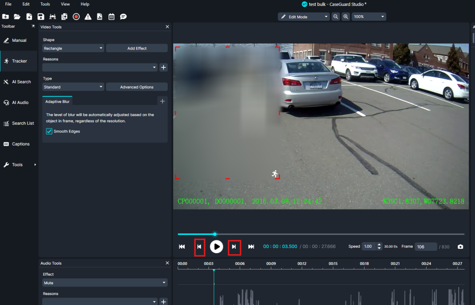475x305 pixels.
Task: Take a snapshot with the camera icon
Action: point(460,247)
